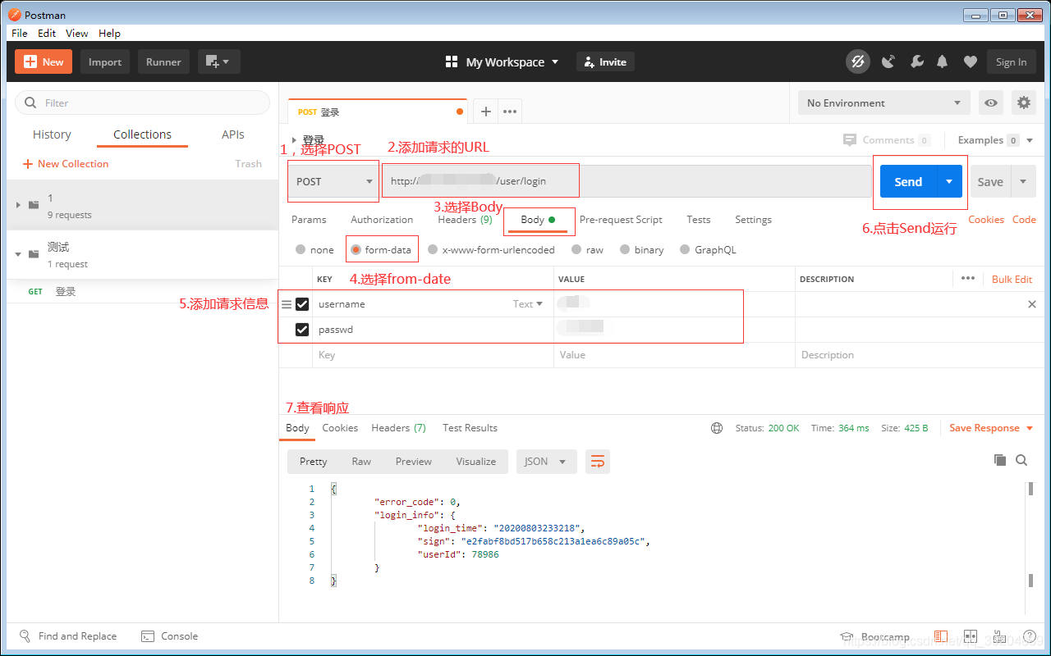Click the Bulk Edit link

tap(1012, 279)
